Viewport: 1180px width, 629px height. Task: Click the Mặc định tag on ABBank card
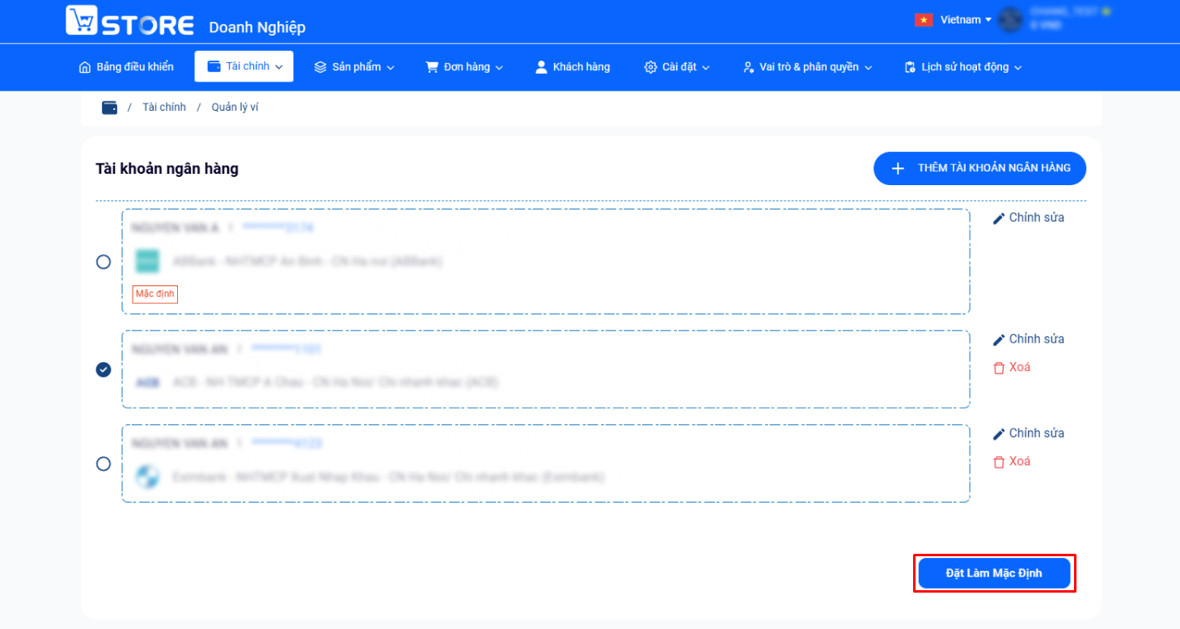[155, 294]
